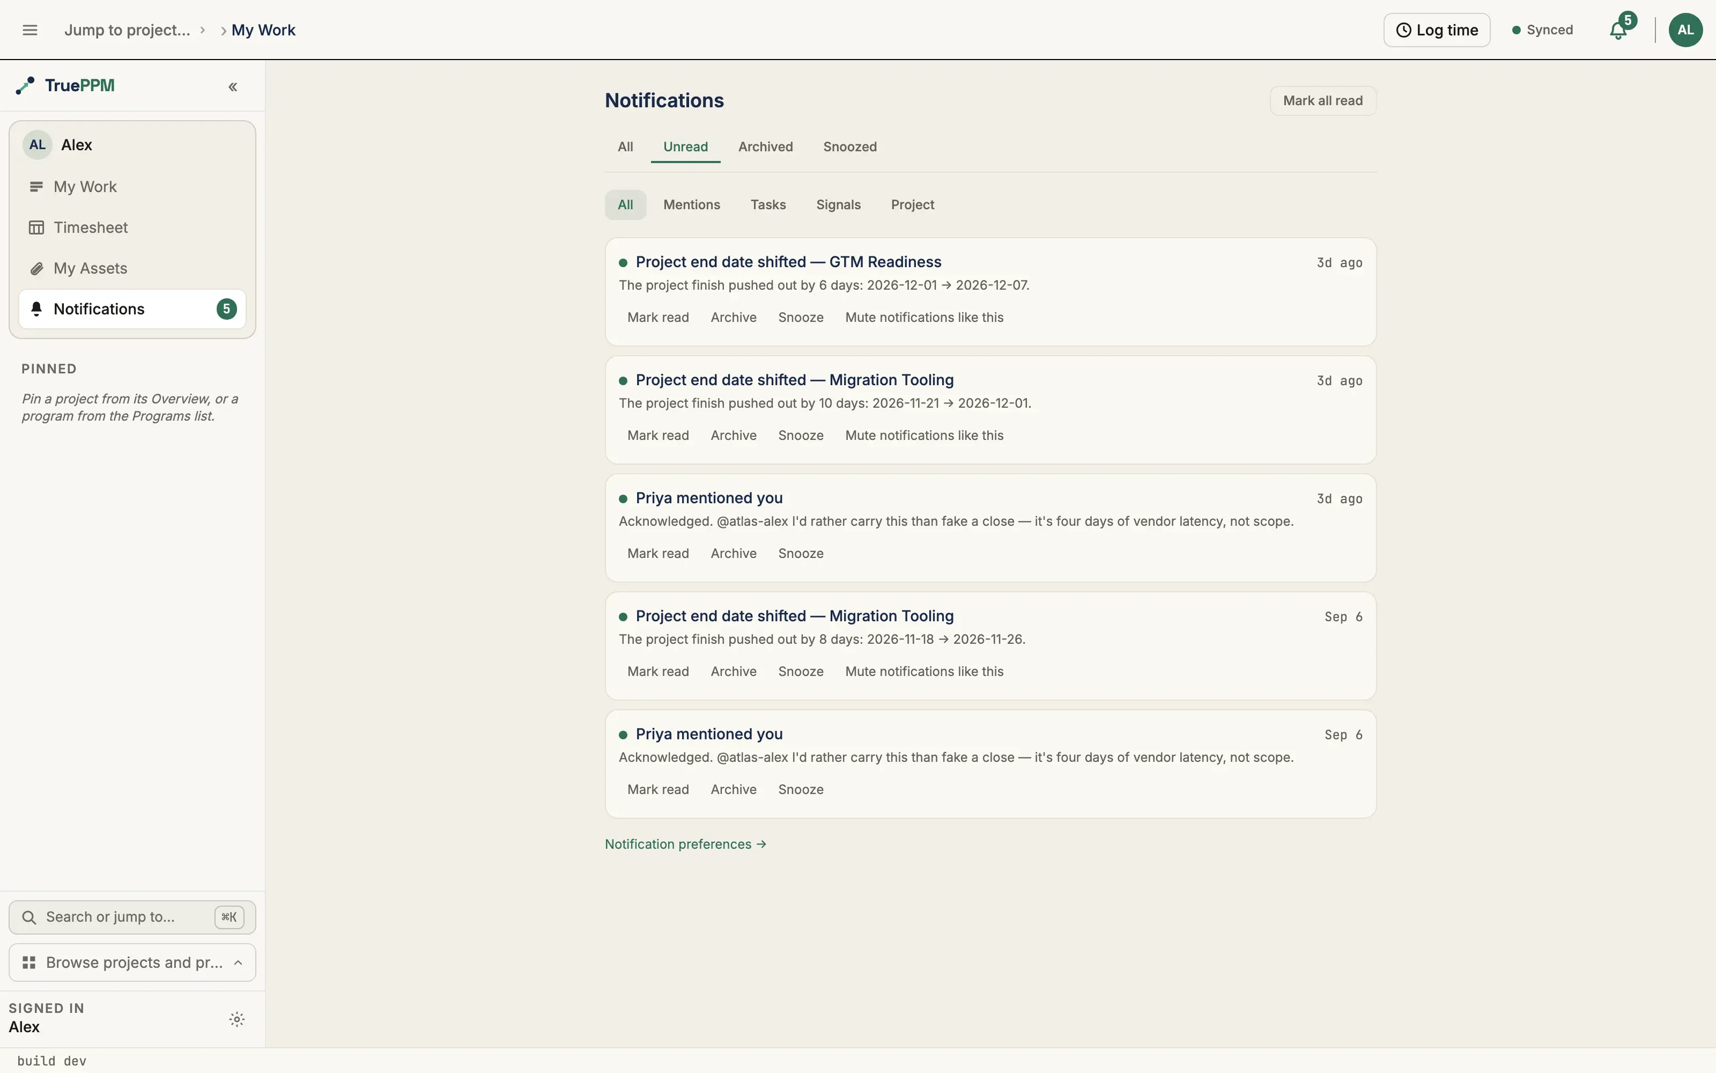Click the Log time button
Viewport: 1716px width, 1073px height.
[1437, 30]
